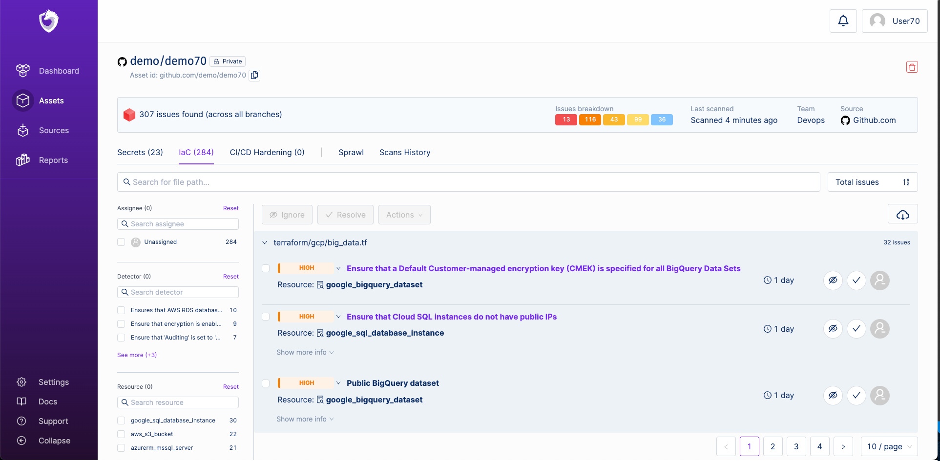The height and width of the screenshot is (461, 940).
Task: Click the Assets cube icon
Action: click(23, 100)
